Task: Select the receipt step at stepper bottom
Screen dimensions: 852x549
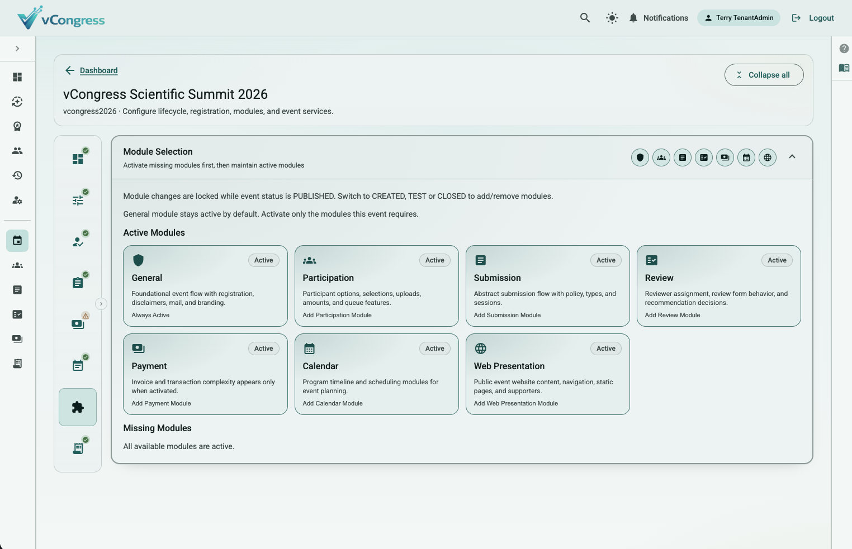Action: pos(78,448)
